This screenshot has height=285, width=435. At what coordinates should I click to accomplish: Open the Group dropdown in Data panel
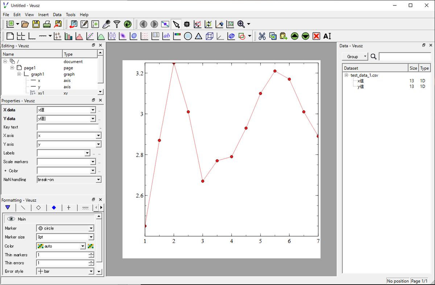pyautogui.click(x=355, y=57)
